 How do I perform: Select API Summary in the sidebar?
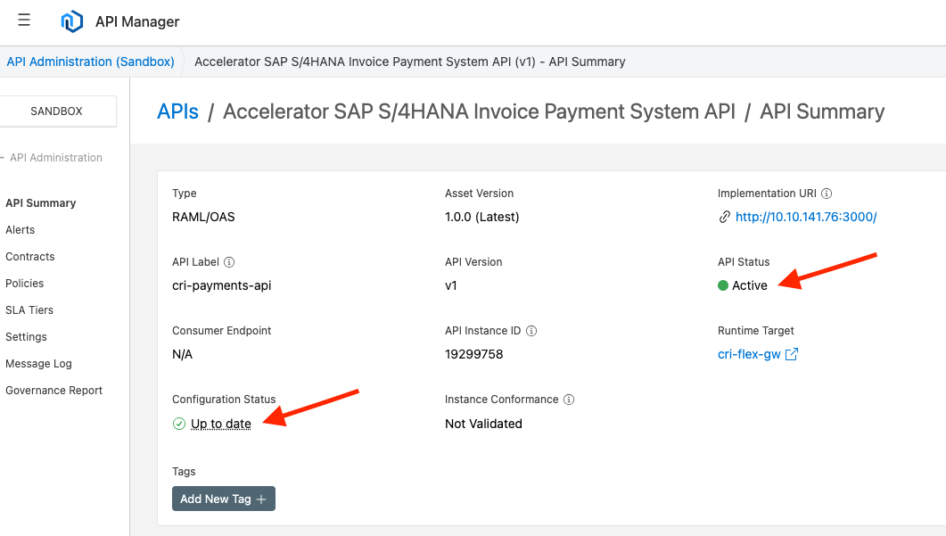click(41, 203)
